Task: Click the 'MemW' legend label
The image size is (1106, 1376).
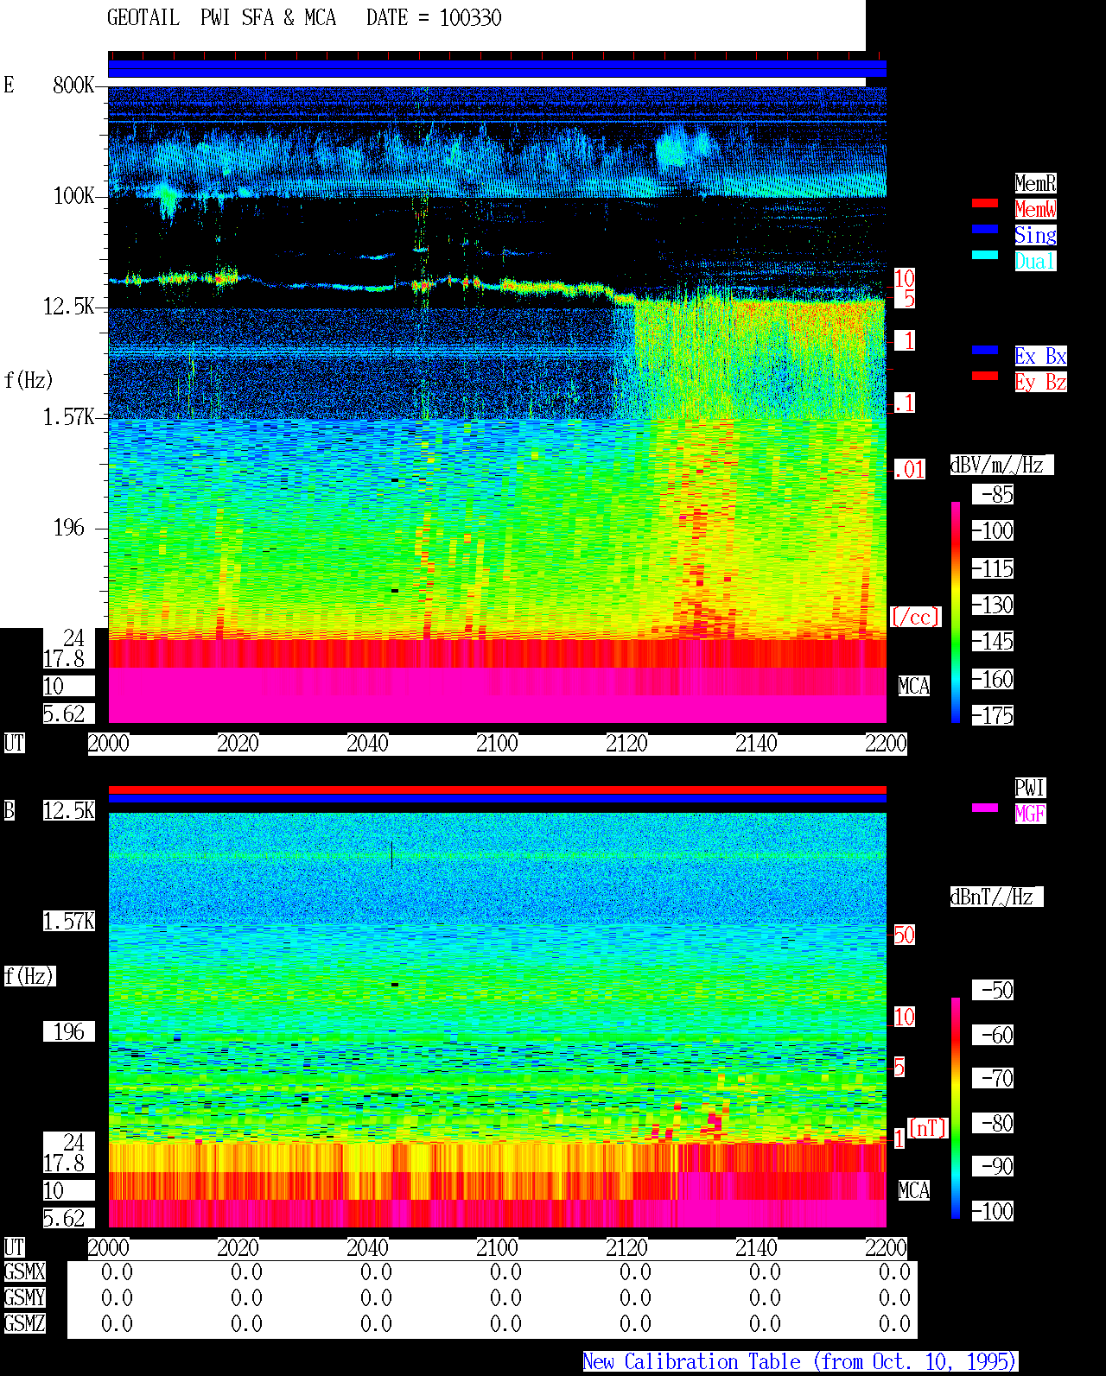Action: pyautogui.click(x=1035, y=209)
